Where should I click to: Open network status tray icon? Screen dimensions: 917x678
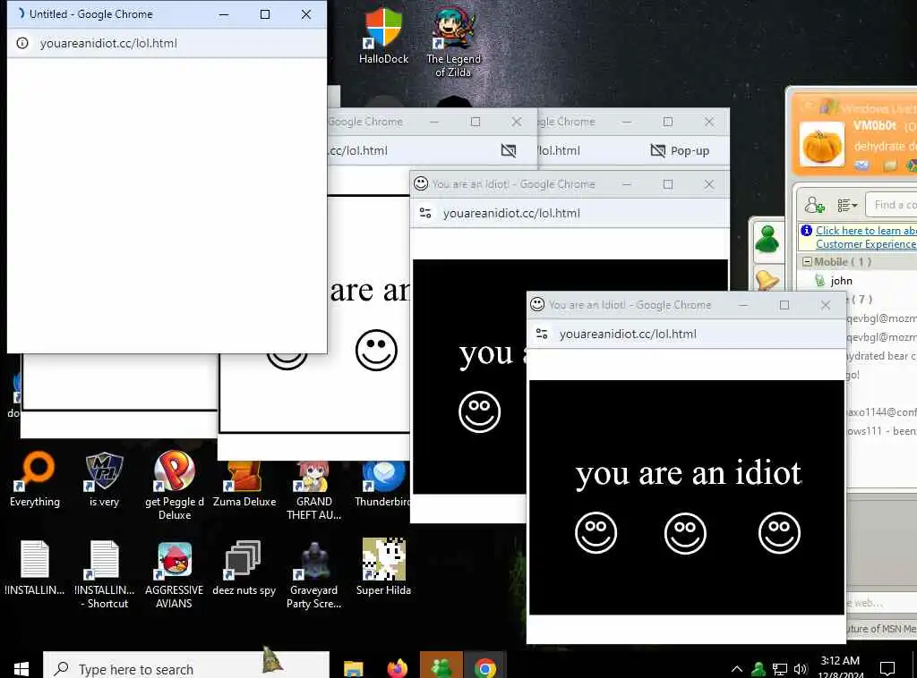click(x=779, y=669)
